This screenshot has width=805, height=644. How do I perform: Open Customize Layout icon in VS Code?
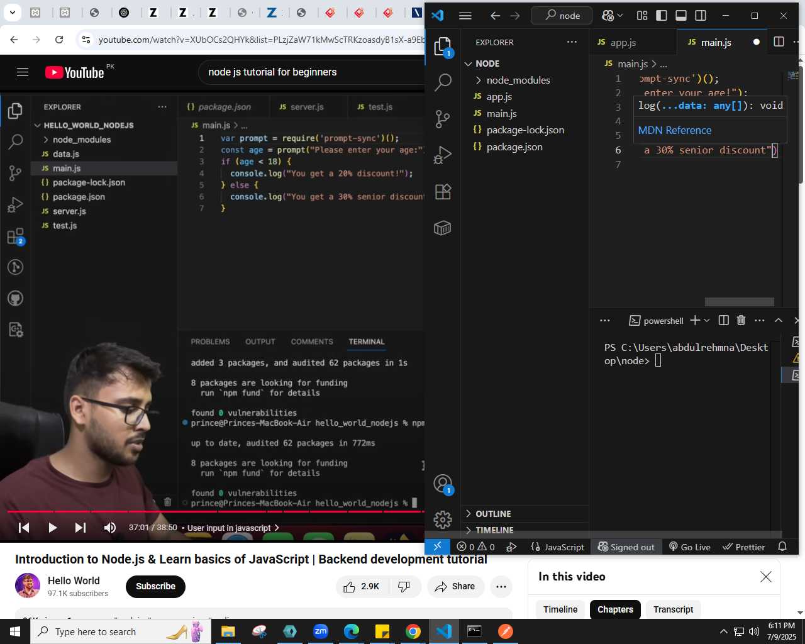pos(642,16)
